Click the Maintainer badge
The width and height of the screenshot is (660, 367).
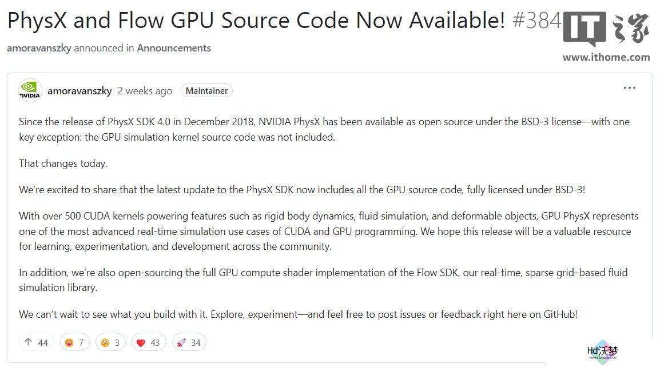click(206, 90)
